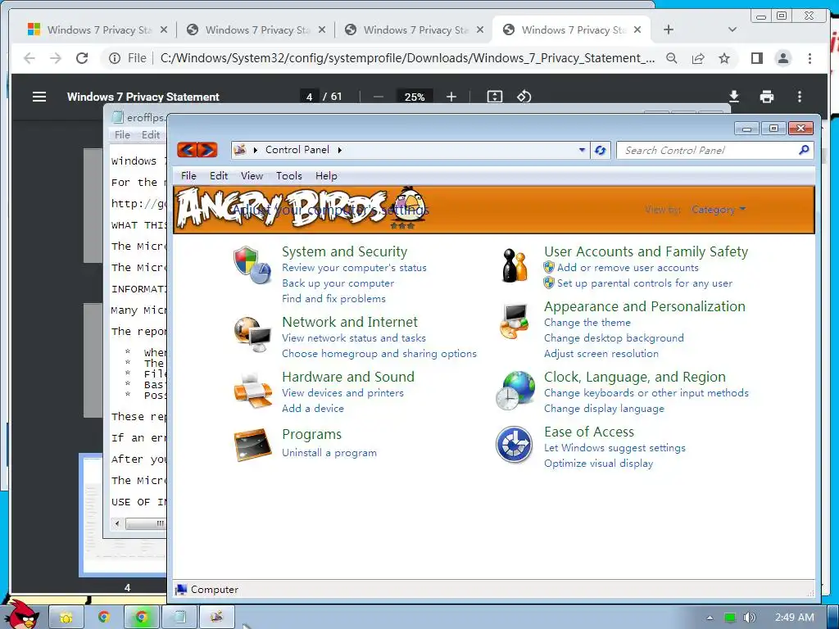The width and height of the screenshot is (839, 629).
Task: Open Clock, Language, and Region globe icon
Action: point(515,391)
